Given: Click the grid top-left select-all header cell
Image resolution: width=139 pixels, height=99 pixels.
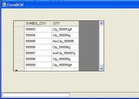Looking at the screenshot, I should [19, 23].
